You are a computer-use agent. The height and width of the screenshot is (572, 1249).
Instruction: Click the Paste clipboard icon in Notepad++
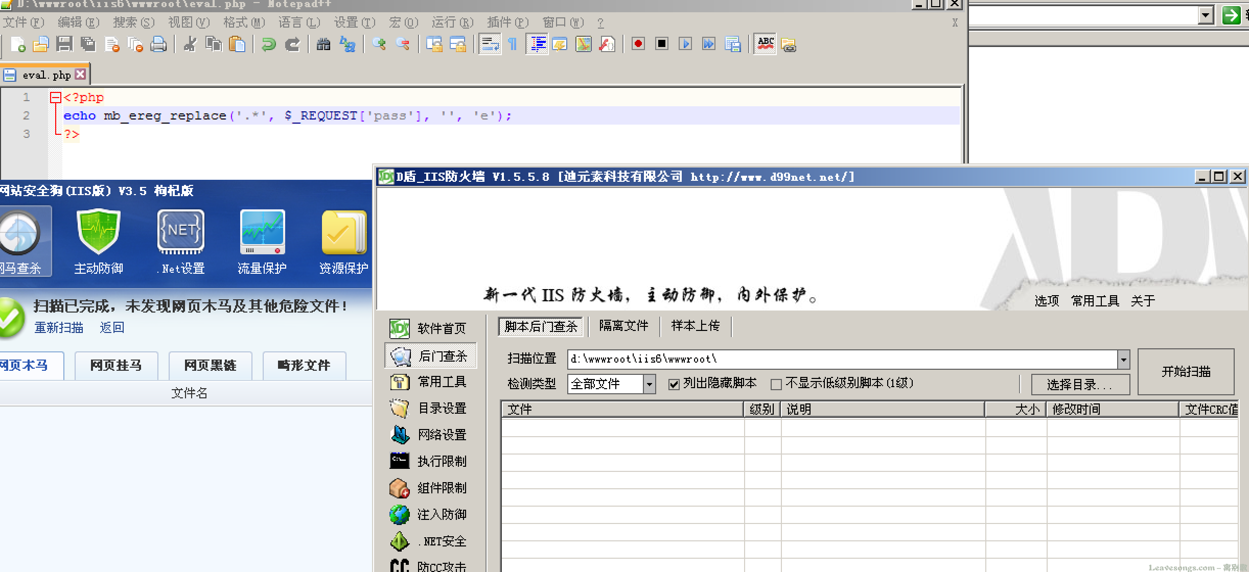click(237, 44)
